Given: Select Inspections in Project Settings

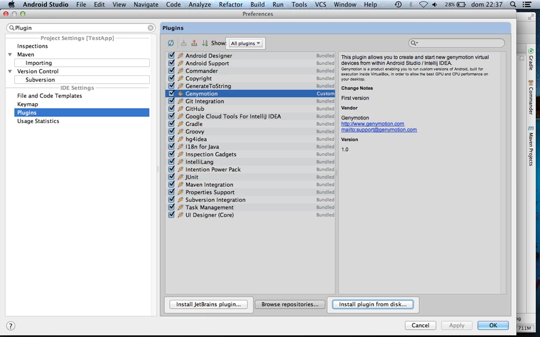Looking at the screenshot, I should [x=32, y=46].
